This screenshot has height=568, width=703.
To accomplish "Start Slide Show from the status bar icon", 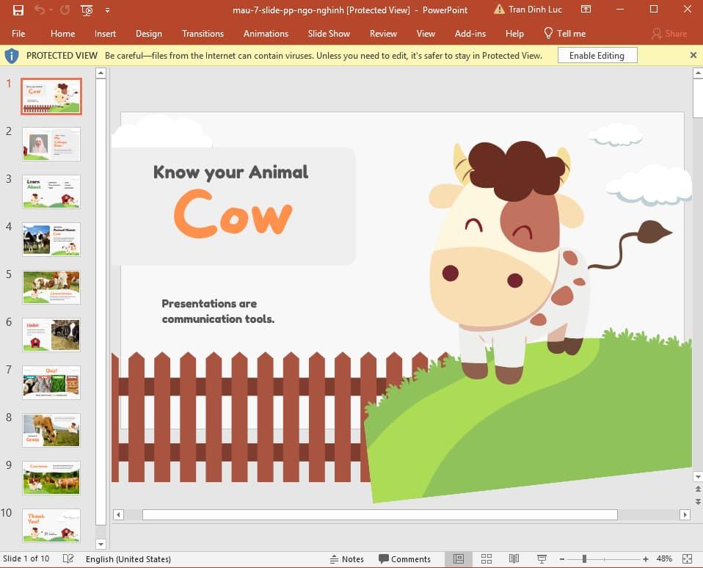I will [542, 558].
